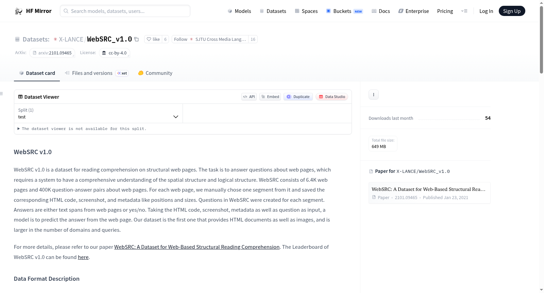Click the Duplicate button
Viewport: 544px width, 293px height.
[x=298, y=97]
